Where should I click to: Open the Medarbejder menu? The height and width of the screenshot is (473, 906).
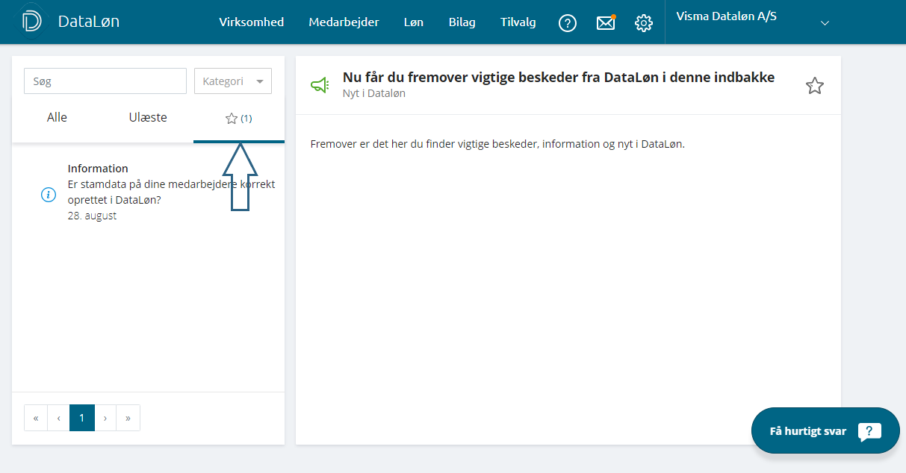click(344, 22)
